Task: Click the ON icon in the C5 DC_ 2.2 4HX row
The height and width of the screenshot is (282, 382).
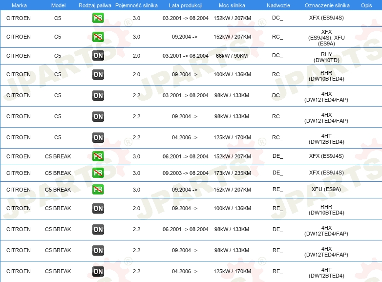Action: pos(98,95)
